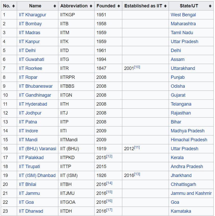Follow the Delhi state link

click(x=176, y=50)
